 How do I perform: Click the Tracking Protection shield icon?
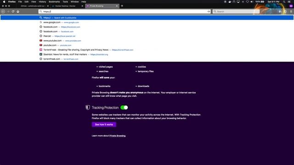click(x=88, y=107)
